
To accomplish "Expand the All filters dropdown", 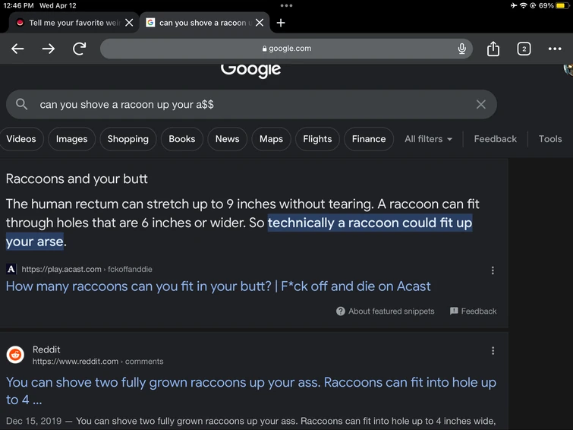I will [428, 139].
